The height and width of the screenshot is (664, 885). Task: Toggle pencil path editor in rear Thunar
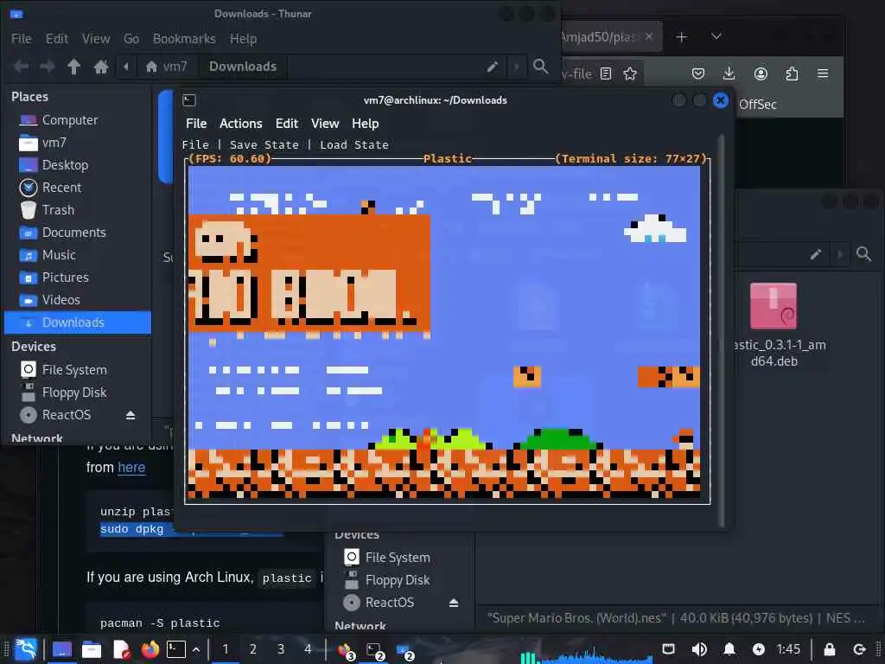coord(815,255)
